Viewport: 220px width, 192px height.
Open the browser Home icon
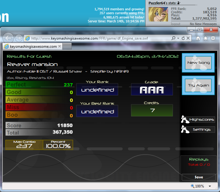(x=198, y=38)
